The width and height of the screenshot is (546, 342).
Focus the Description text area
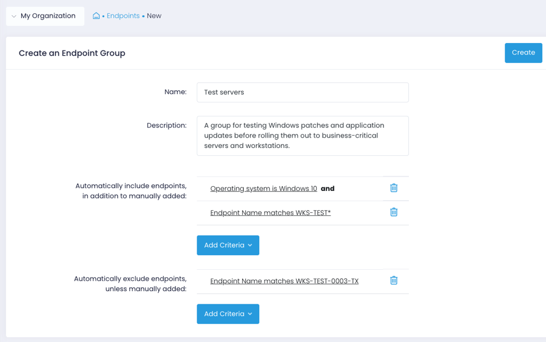coord(303,136)
